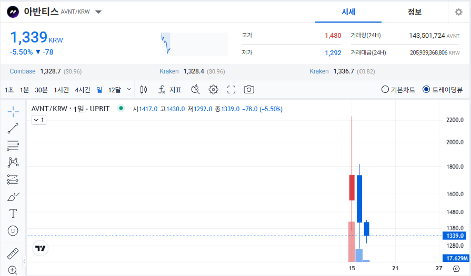Select the ruler measure tool

tap(13, 253)
